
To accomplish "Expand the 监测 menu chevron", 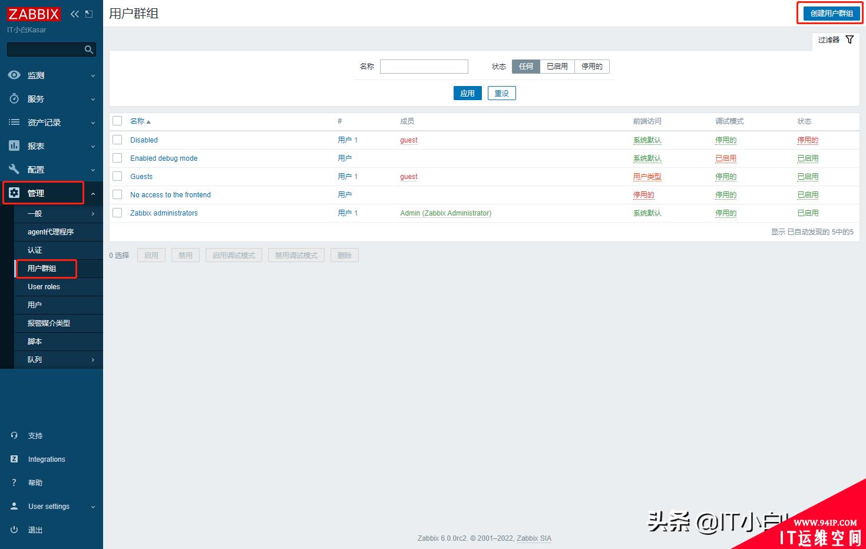I will (93, 76).
